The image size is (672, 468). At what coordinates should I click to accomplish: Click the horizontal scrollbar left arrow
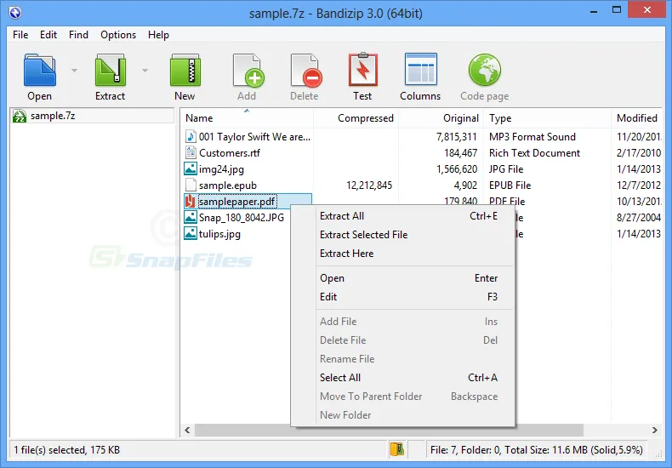(x=187, y=430)
